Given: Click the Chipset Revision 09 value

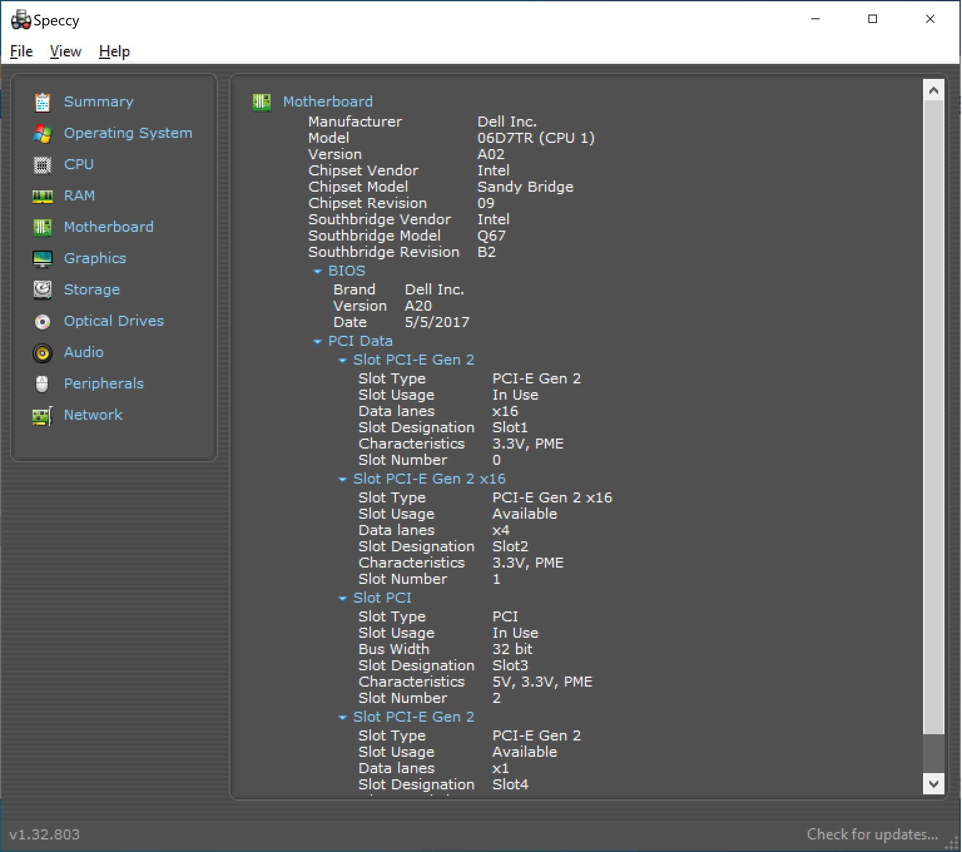Looking at the screenshot, I should [x=486, y=203].
